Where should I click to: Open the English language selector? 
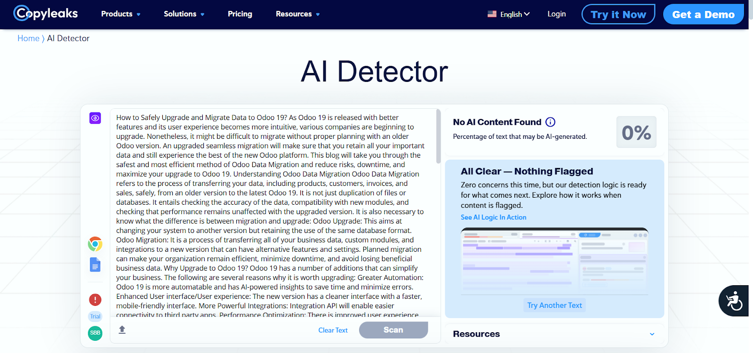[x=509, y=14]
